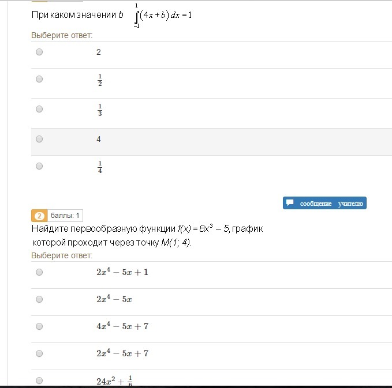Click the orange question number 2 badge
This screenshot has width=392, height=388.
pos(39,216)
